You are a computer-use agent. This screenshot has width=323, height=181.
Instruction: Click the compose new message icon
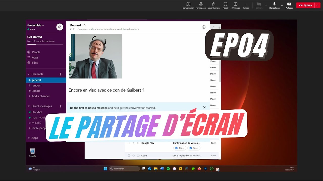click(x=60, y=27)
